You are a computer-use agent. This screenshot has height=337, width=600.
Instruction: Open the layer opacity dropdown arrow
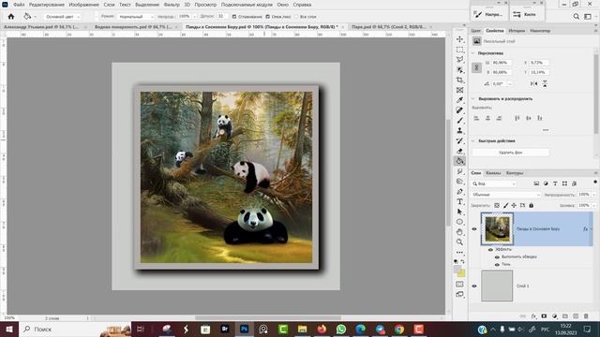tap(593, 195)
